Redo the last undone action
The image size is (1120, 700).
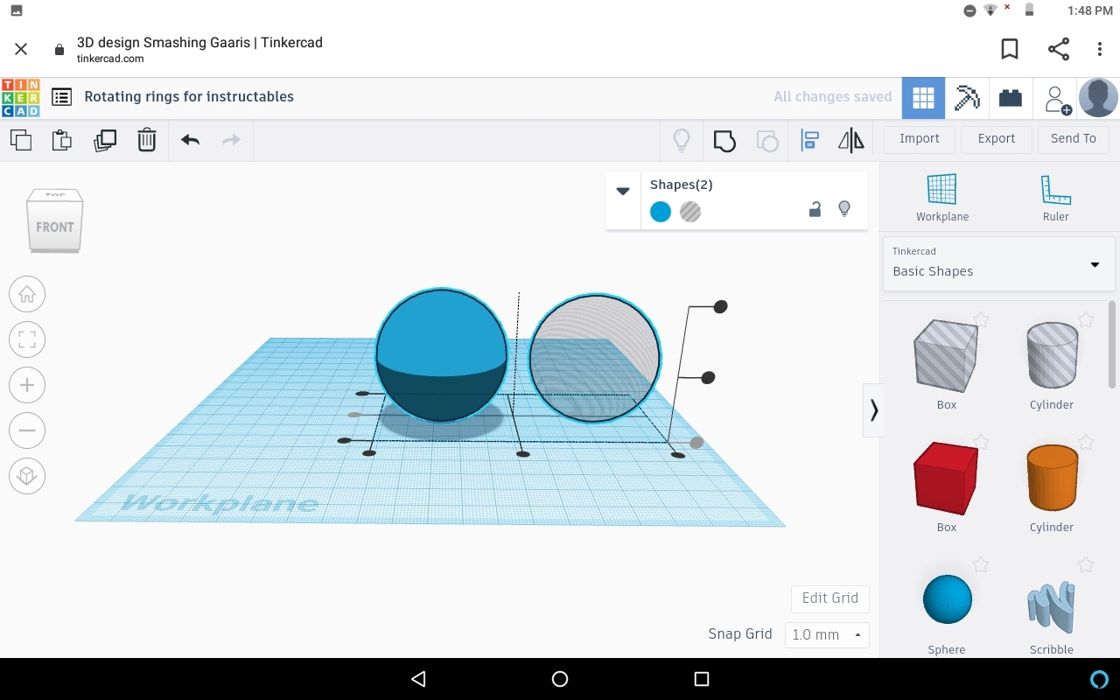231,140
